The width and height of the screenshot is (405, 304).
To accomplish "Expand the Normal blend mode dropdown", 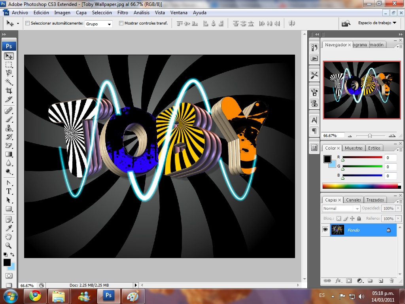I will coord(341,208).
